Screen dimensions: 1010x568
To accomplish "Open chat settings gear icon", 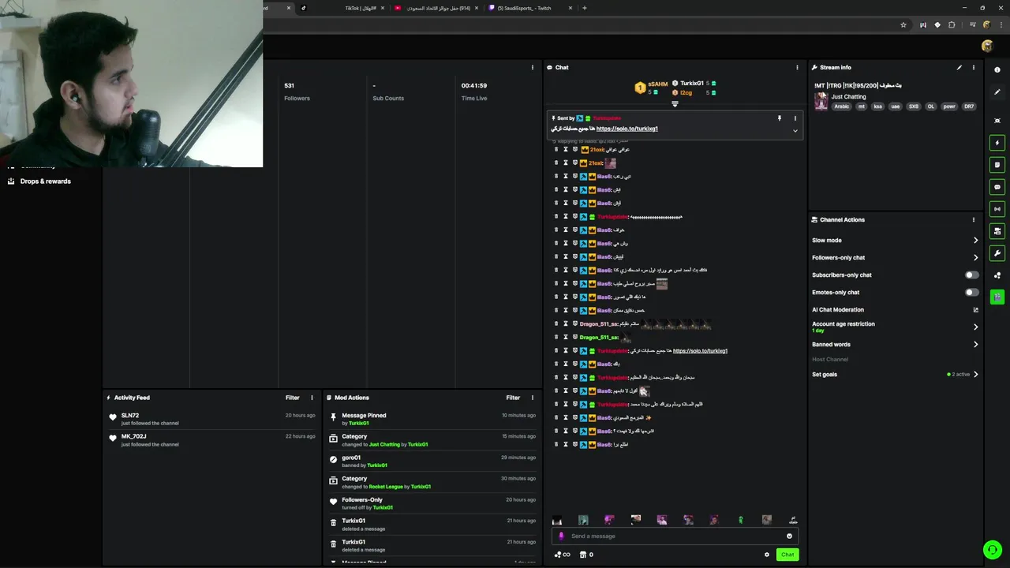I will click(766, 555).
